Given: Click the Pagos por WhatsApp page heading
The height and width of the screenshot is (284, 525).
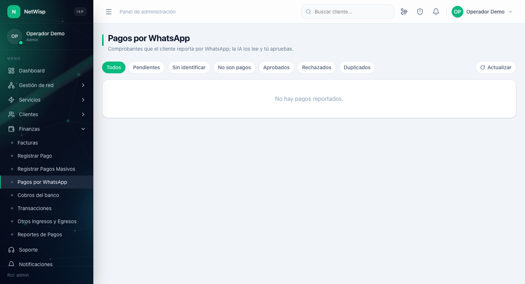Looking at the screenshot, I should click(x=149, y=38).
